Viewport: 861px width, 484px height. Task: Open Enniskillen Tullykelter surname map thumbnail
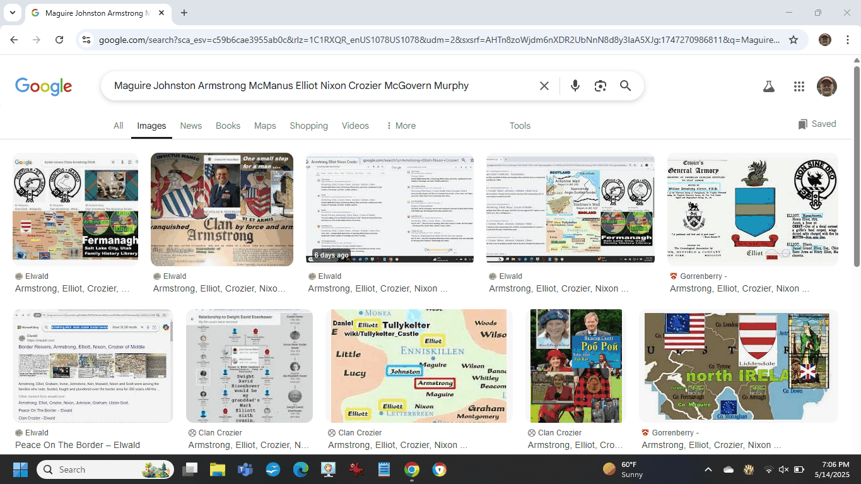pos(419,366)
